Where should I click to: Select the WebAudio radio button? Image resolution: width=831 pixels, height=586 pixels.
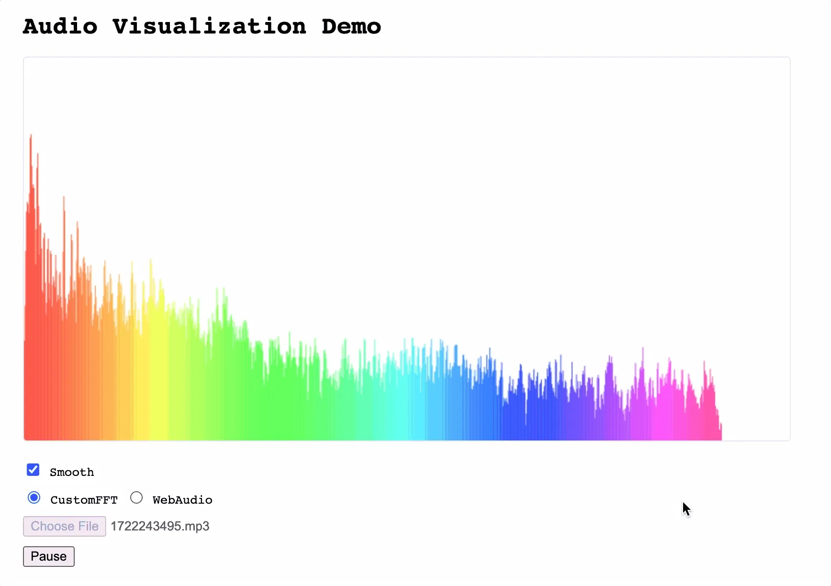[x=136, y=498]
